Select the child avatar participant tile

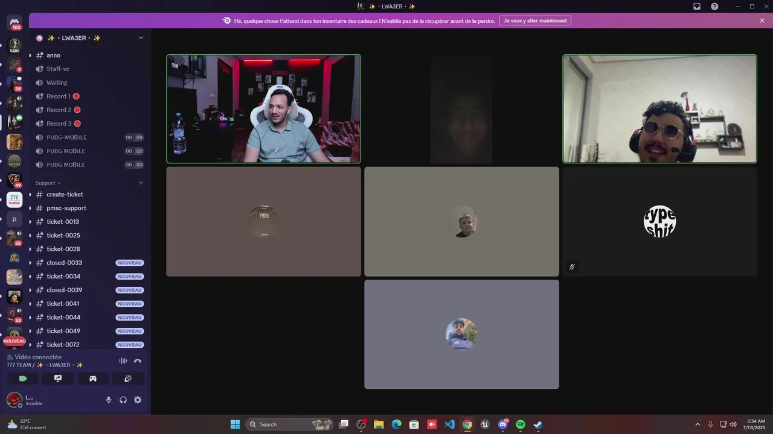click(461, 222)
